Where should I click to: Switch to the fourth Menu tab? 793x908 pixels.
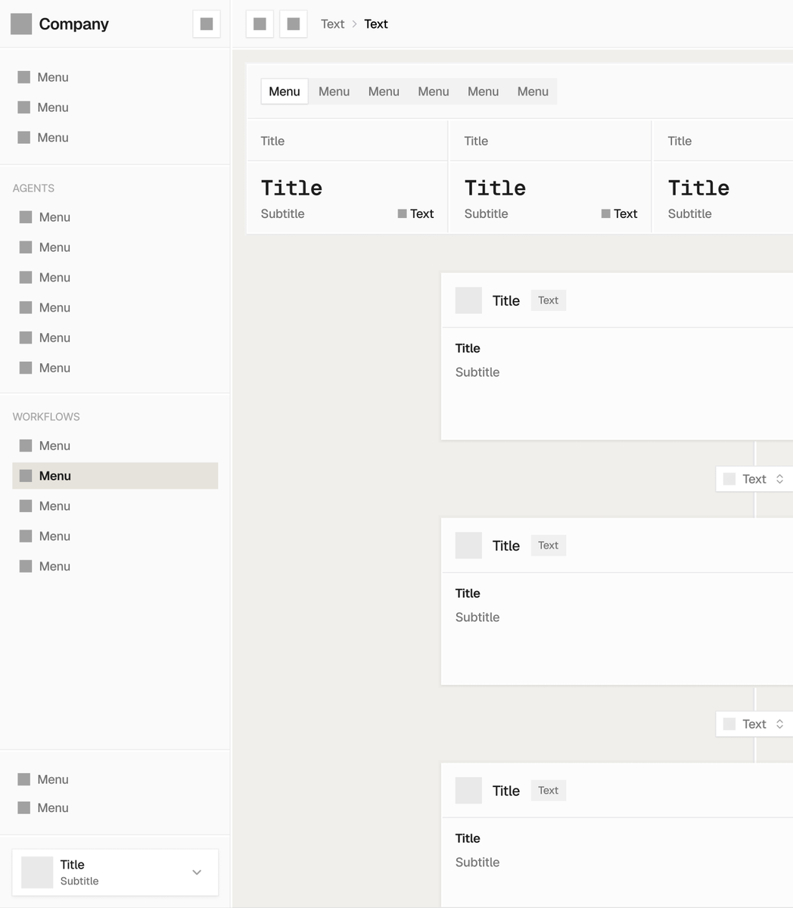pyautogui.click(x=434, y=92)
